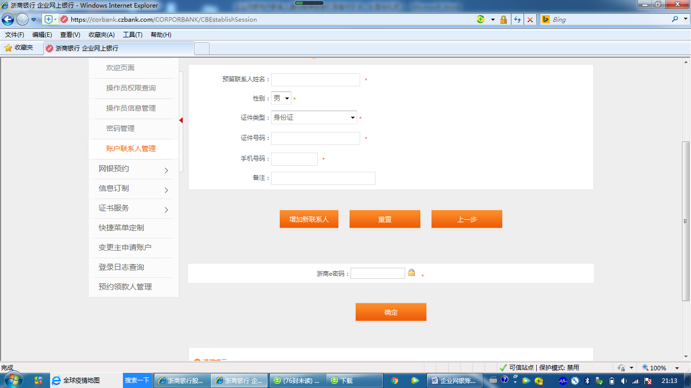Click the compatibility view icon in address bar
691x388 pixels.
[481, 19]
